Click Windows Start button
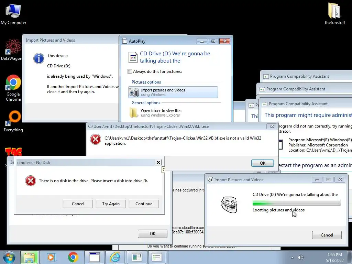 tap(9, 257)
